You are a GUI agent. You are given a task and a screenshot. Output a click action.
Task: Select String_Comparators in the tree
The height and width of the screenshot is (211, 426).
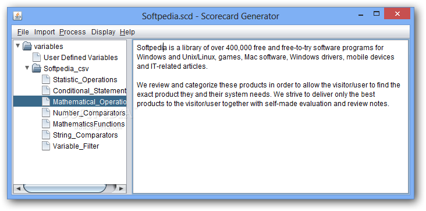pos(86,135)
